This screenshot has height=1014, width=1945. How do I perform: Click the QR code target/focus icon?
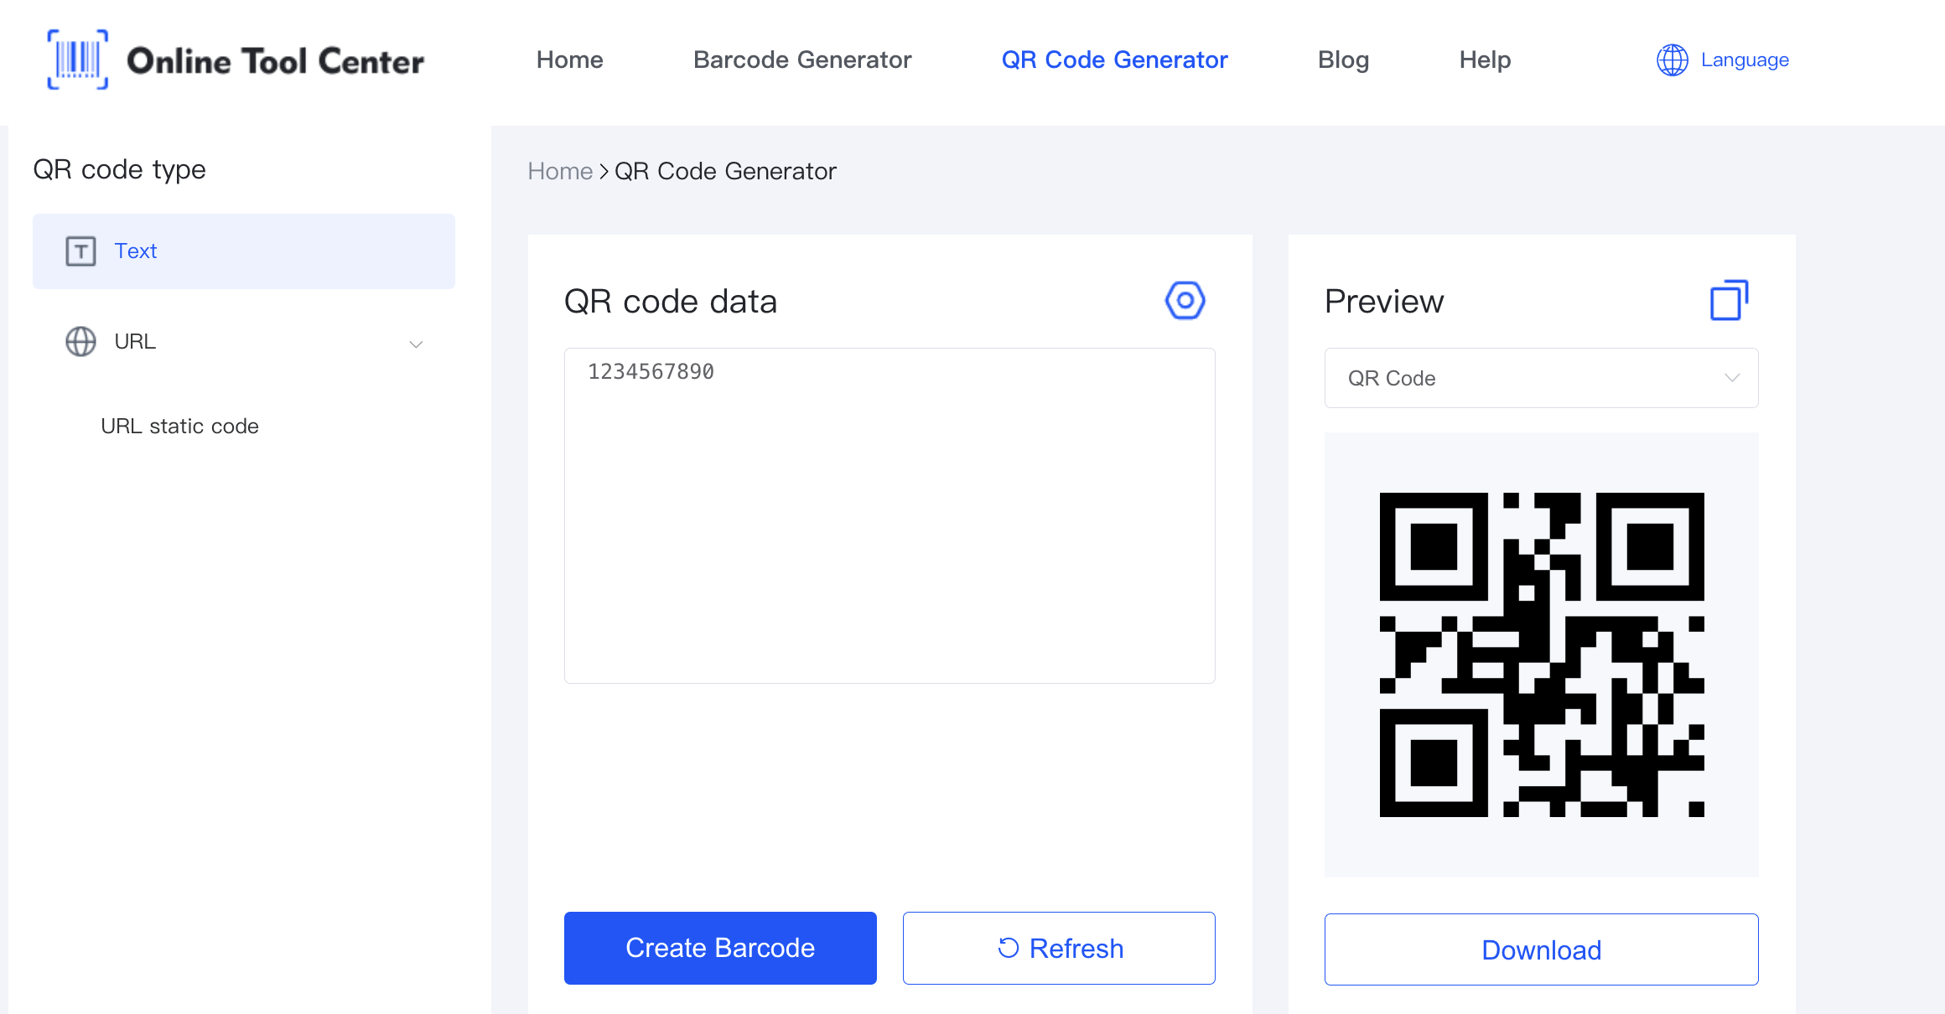pyautogui.click(x=1184, y=301)
